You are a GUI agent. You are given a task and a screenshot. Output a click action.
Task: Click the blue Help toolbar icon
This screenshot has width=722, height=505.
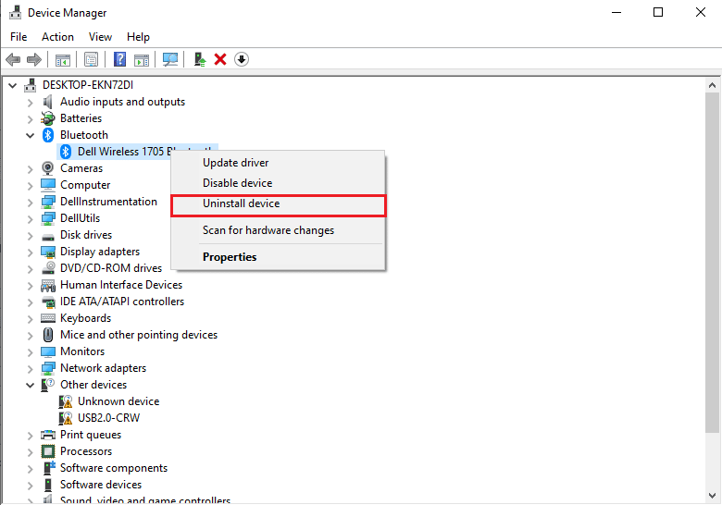pyautogui.click(x=119, y=59)
